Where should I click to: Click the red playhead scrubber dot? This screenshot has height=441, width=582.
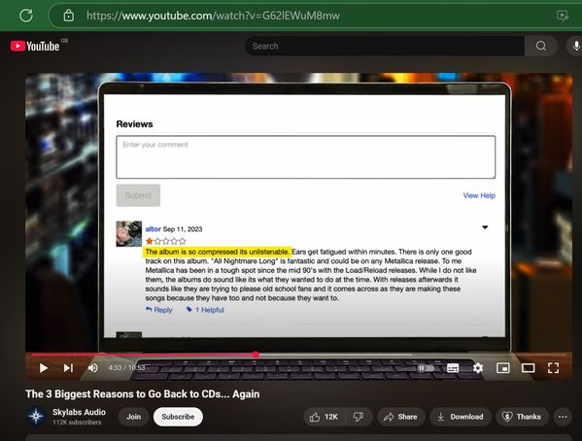(256, 355)
